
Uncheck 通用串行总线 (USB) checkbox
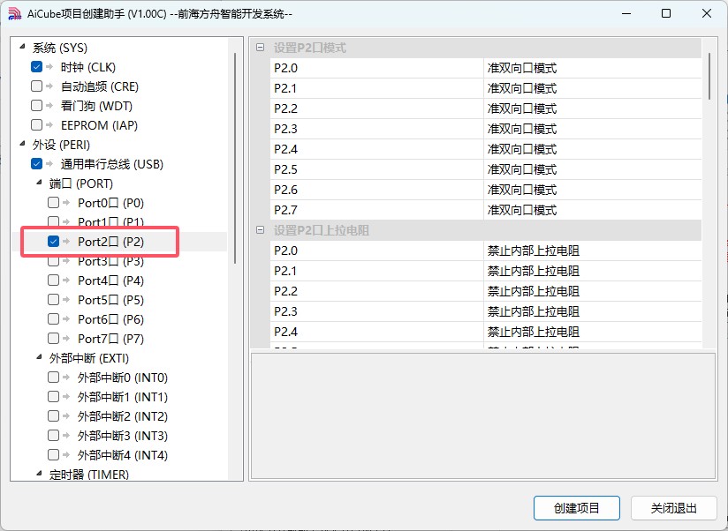(37, 163)
